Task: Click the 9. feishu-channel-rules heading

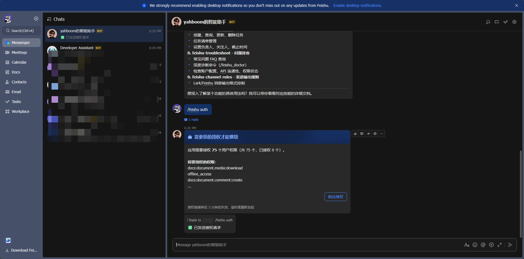Action: pyautogui.click(x=223, y=77)
